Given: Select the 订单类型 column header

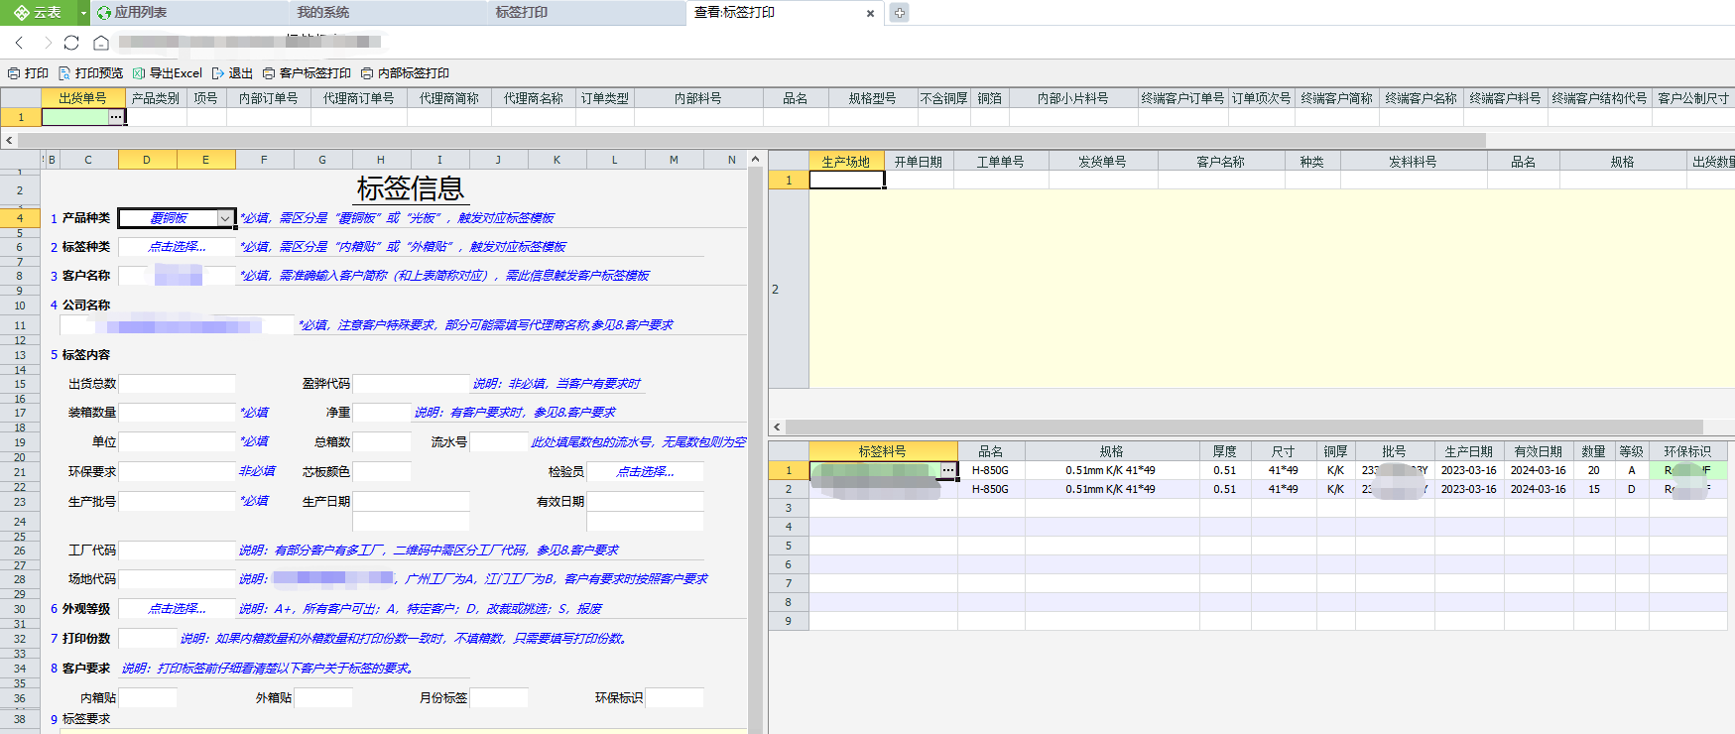Looking at the screenshot, I should (605, 98).
